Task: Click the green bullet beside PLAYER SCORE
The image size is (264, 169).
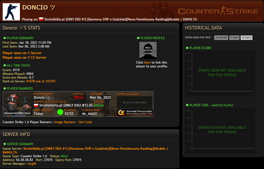Action: 187,48
